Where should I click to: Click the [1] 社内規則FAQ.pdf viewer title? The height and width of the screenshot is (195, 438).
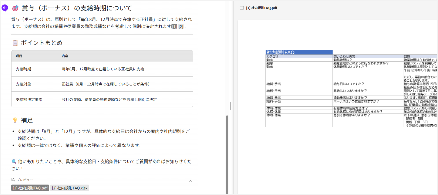(261, 8)
